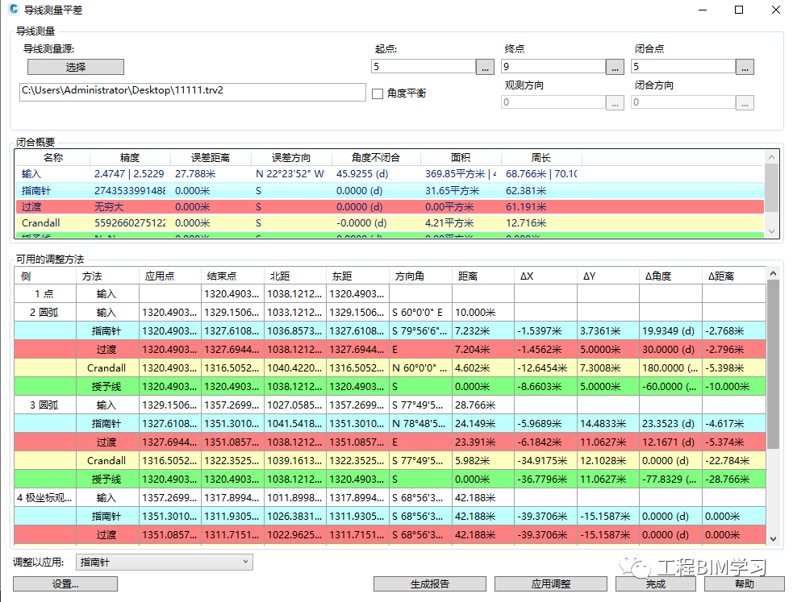Click the Δ角度 column header
Screen dimensions: 793x602
670,276
